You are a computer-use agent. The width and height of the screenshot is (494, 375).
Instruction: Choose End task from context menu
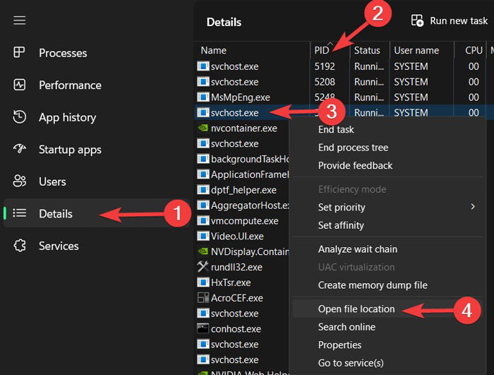click(336, 130)
